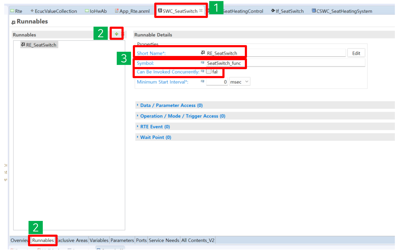Click the CSWC_SeatHeatingSystem tab icon

[314, 11]
